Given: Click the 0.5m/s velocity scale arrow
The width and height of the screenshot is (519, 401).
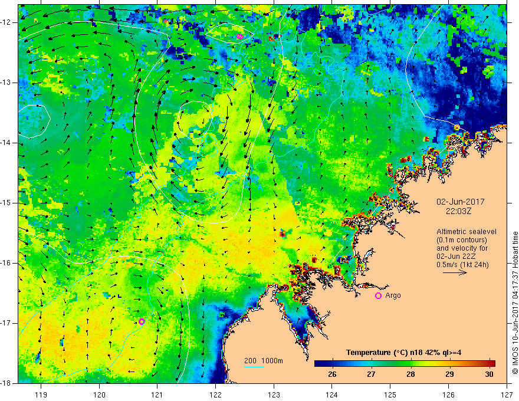Looking at the screenshot, I should pyautogui.click(x=455, y=272).
